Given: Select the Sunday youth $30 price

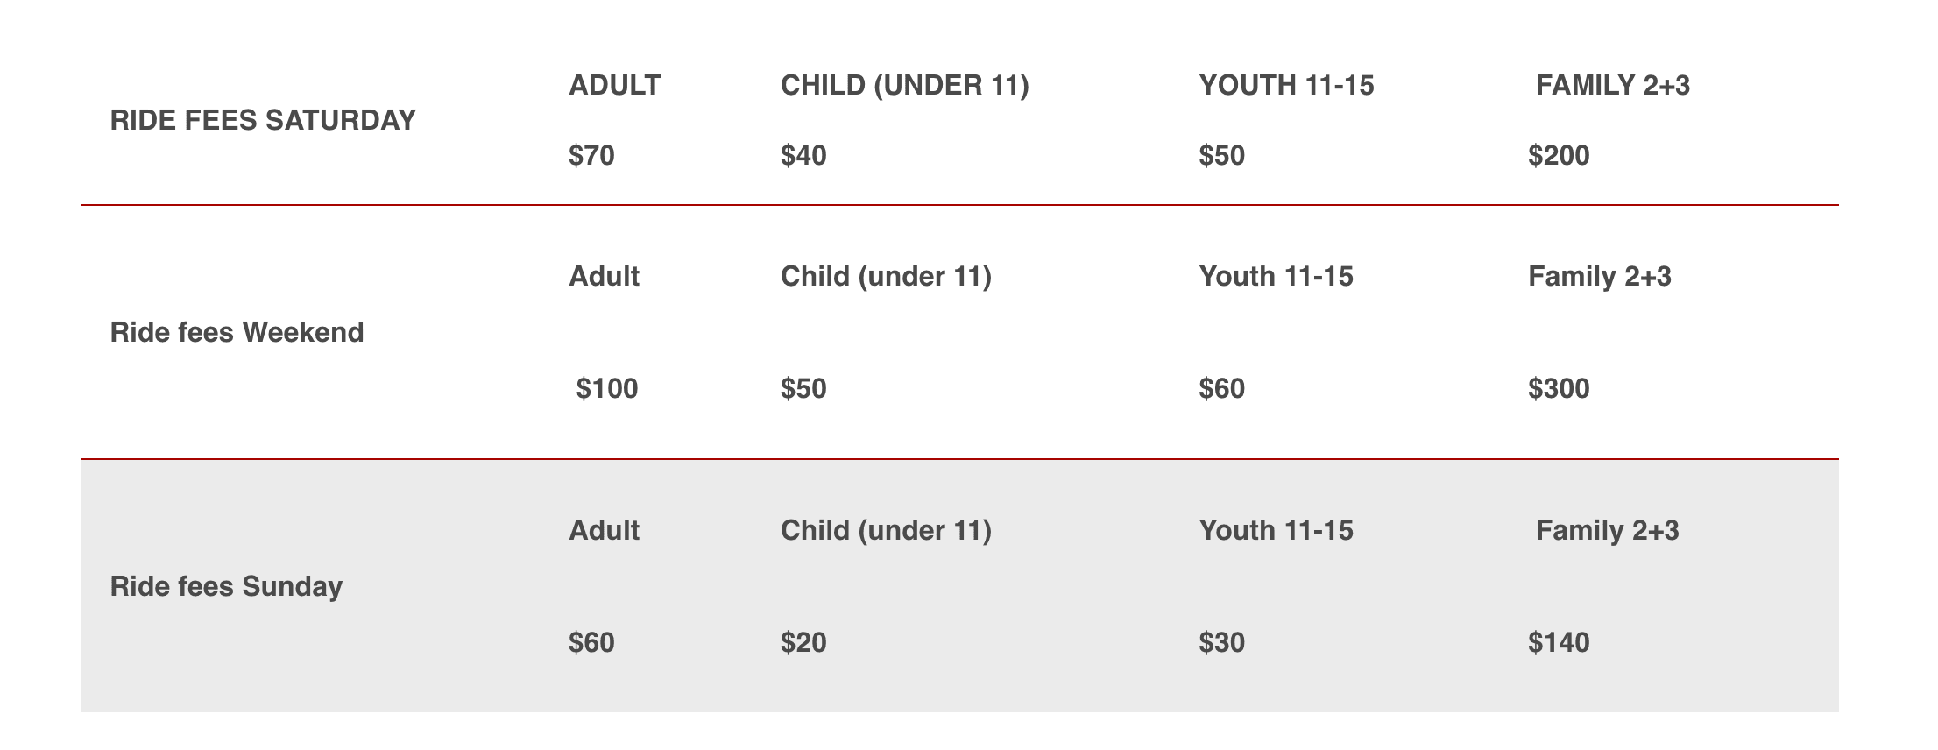Looking at the screenshot, I should (x=1221, y=642).
